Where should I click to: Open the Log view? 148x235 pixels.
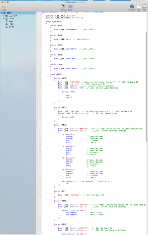coord(139,8)
